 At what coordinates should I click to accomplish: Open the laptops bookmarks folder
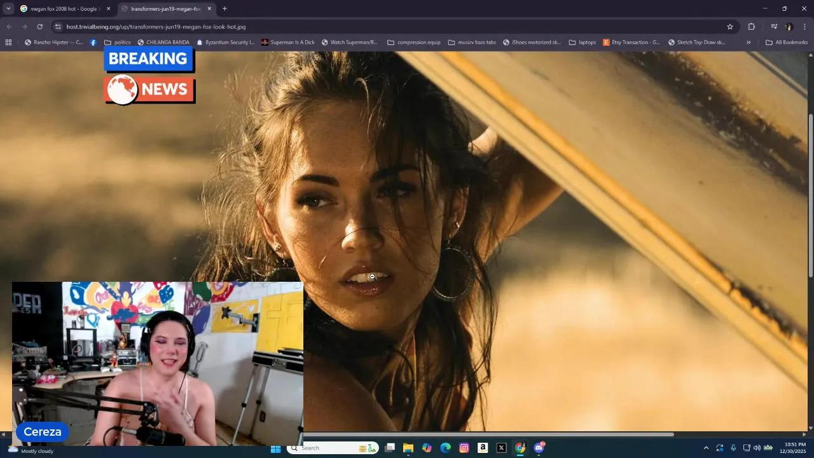point(583,43)
